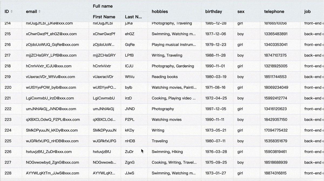Image resolution: width=324 pixels, height=181 pixels.
Task: Click the job column header
Action: click(307, 12)
